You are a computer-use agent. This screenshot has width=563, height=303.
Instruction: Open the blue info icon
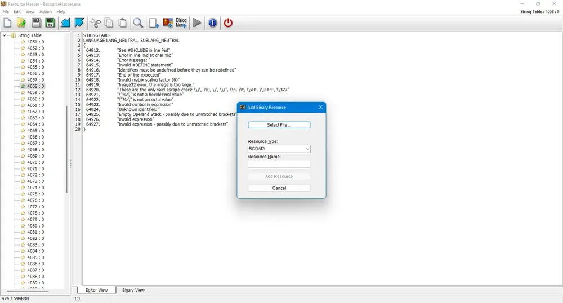213,23
